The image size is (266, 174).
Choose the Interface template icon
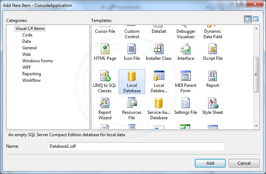(185, 49)
